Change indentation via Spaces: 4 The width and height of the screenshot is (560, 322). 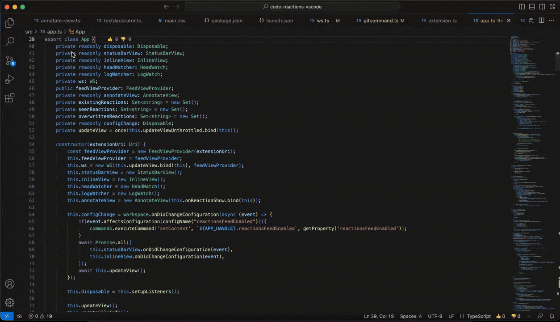point(411,316)
